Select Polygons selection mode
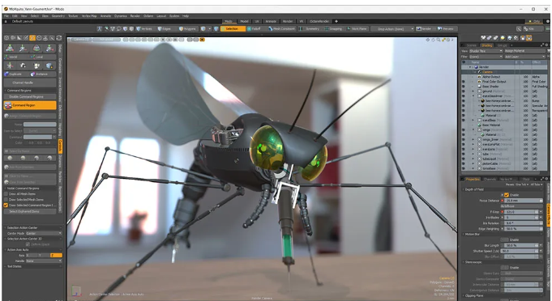The image size is (552, 301). 187,29
